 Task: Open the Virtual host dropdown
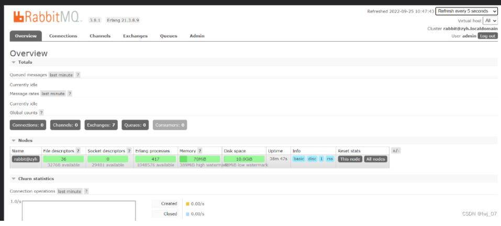pyautogui.click(x=491, y=20)
